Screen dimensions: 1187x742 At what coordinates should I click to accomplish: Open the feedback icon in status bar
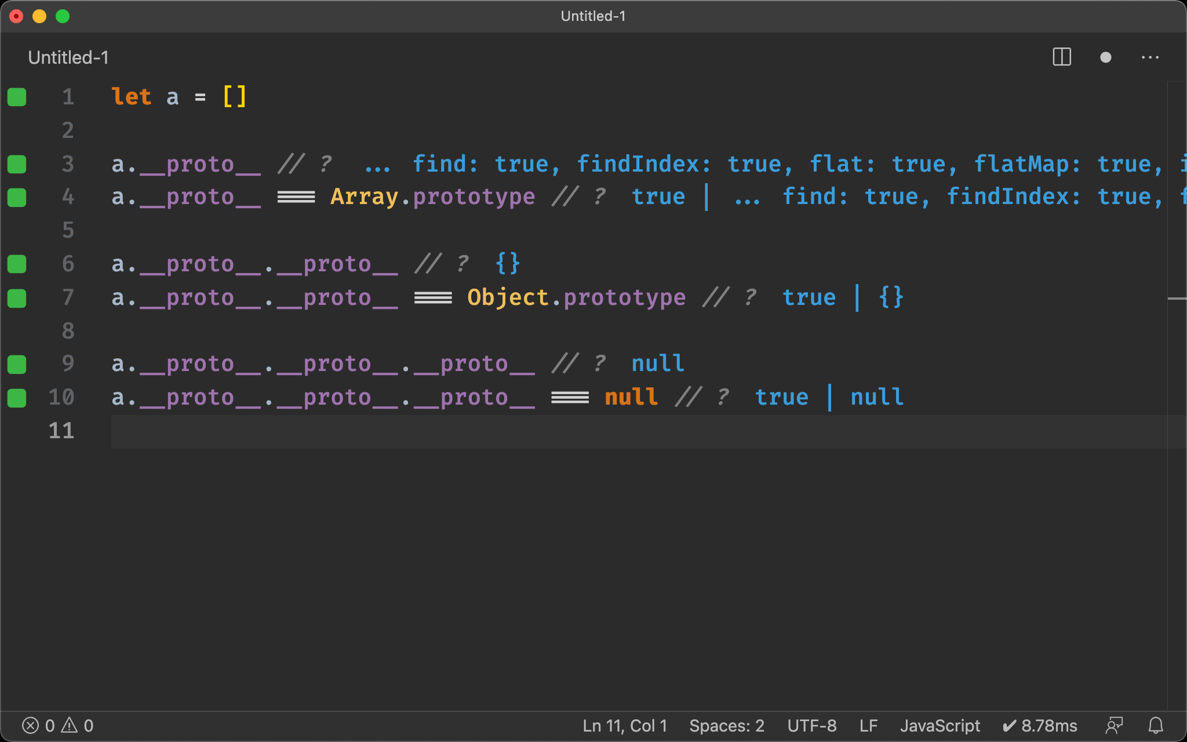pos(1113,725)
